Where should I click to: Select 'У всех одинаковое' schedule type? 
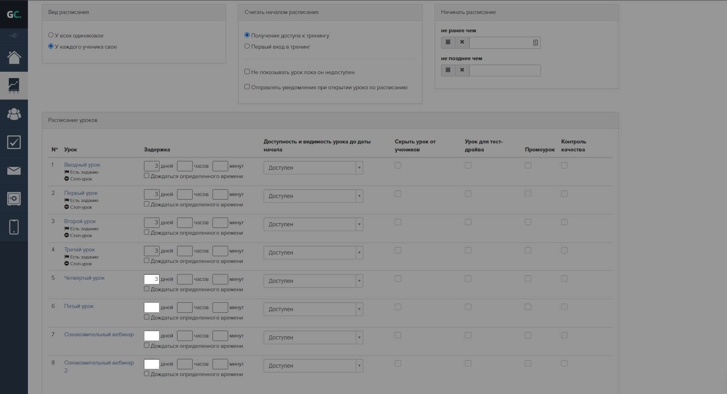pos(51,35)
